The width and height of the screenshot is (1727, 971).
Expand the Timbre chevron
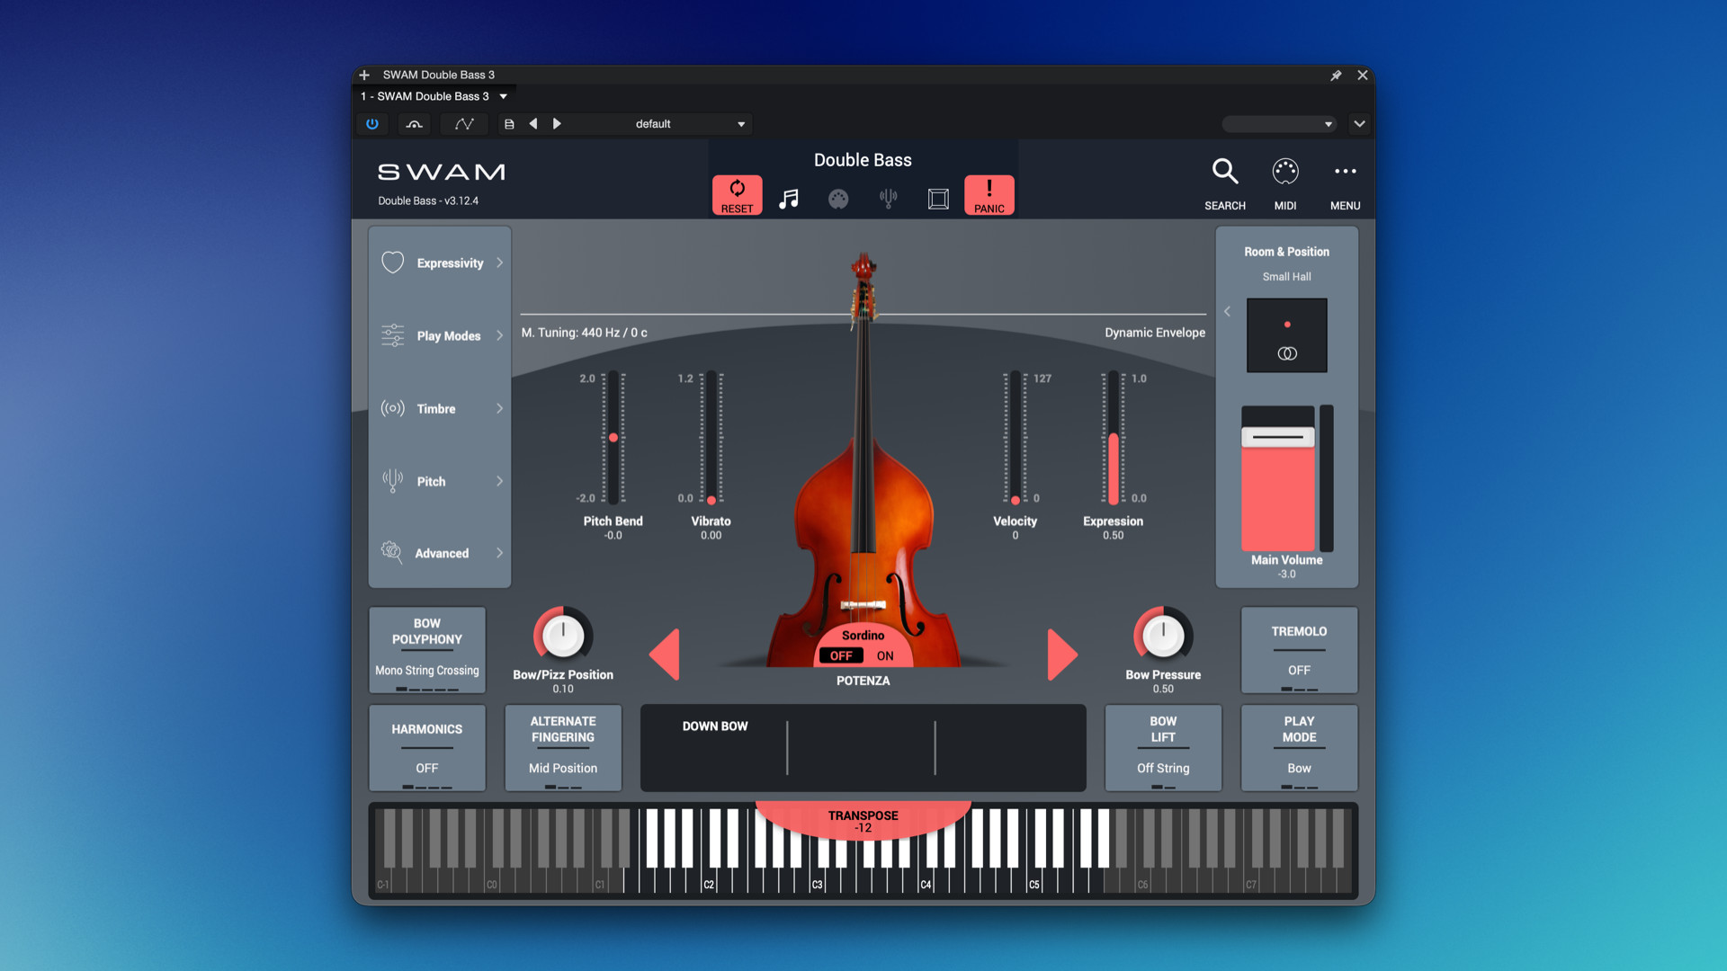(499, 408)
